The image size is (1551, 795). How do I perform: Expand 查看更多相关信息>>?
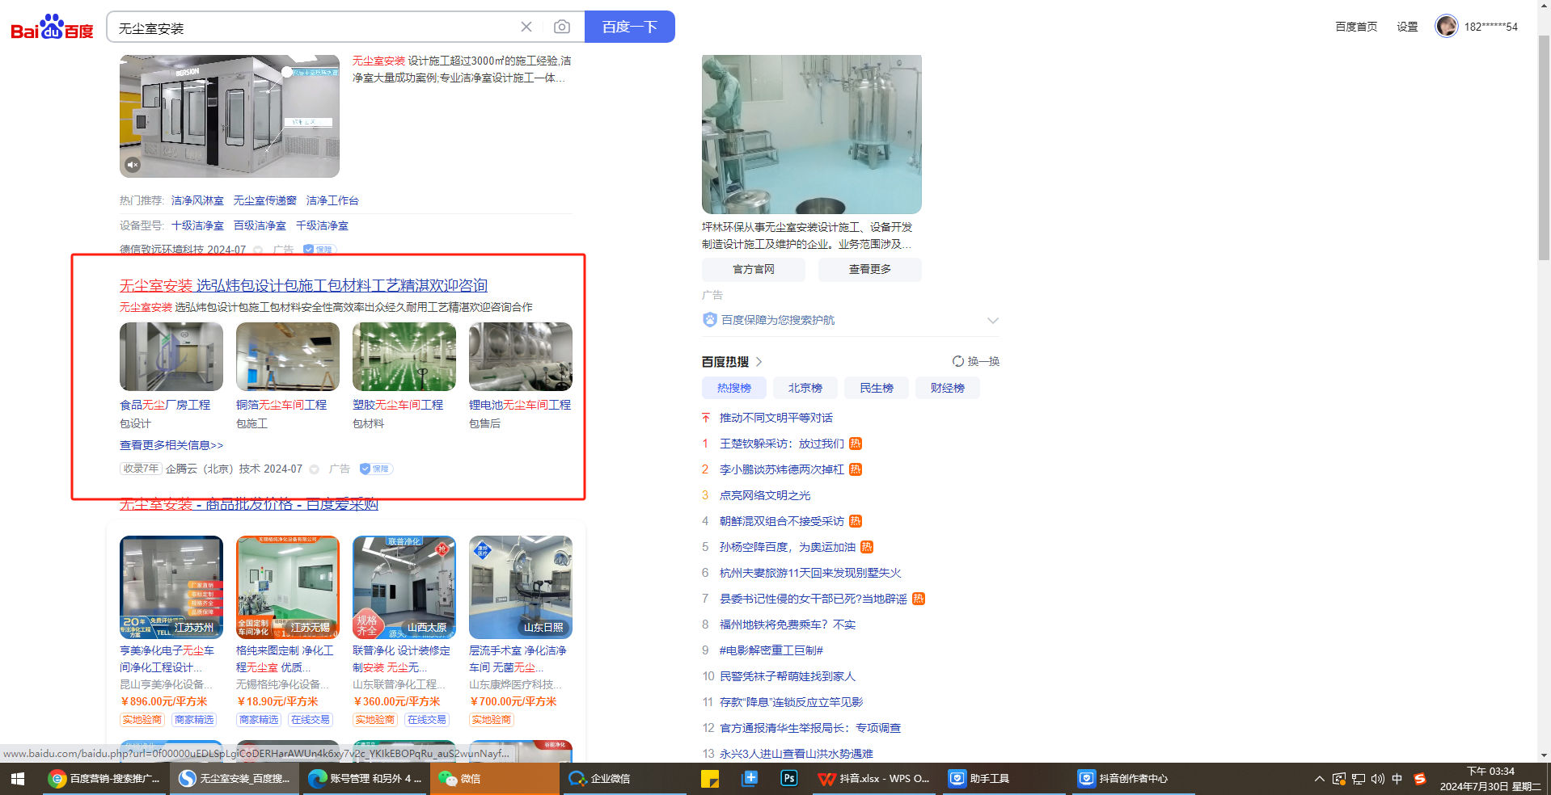pos(171,445)
